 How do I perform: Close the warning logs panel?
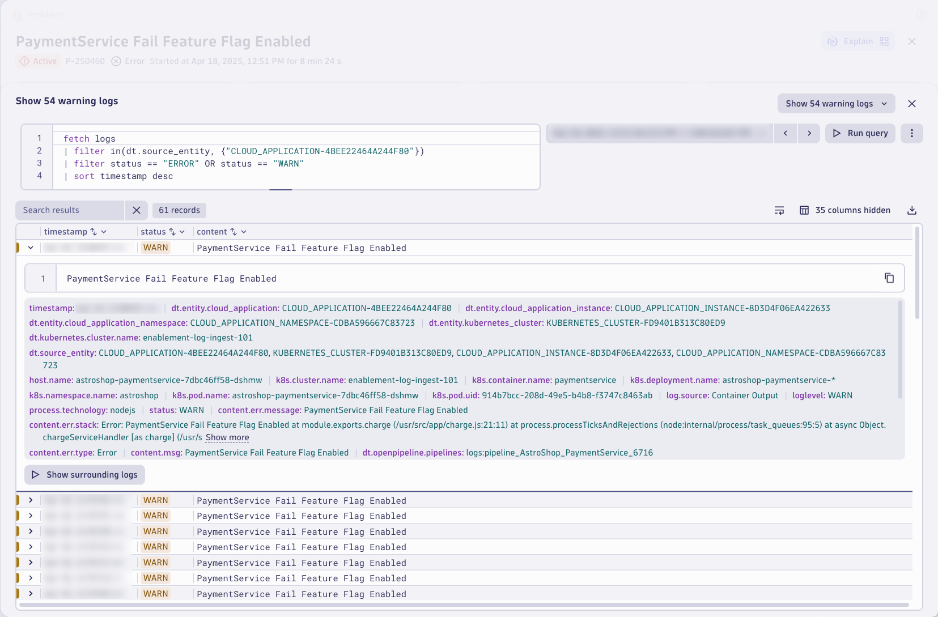coord(911,104)
